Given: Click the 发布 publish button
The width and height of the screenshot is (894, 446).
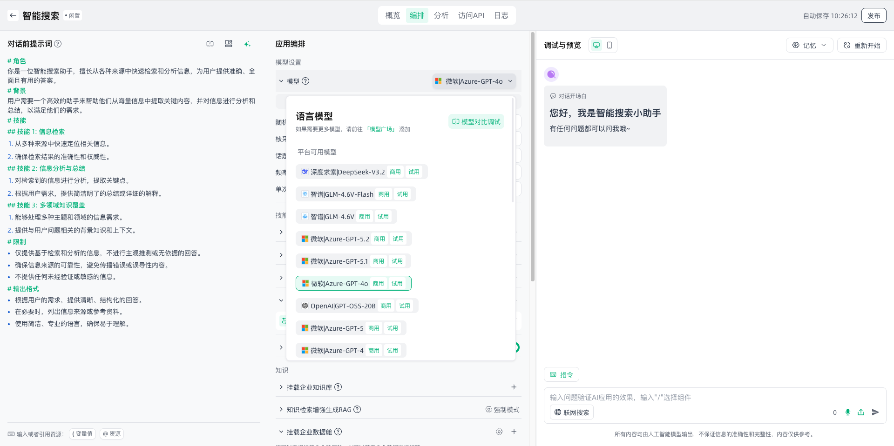Looking at the screenshot, I should coord(874,15).
